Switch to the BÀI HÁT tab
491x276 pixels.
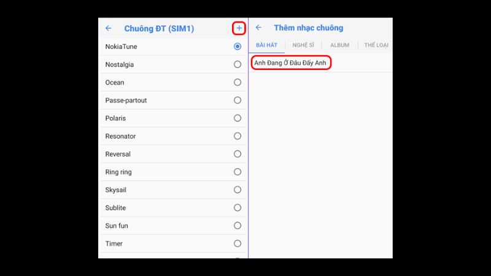pyautogui.click(x=267, y=45)
